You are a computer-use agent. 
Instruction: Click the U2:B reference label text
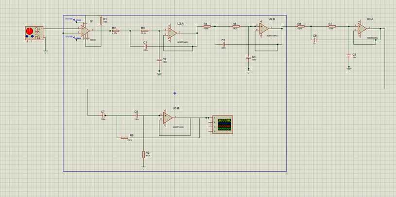[x=272, y=19]
